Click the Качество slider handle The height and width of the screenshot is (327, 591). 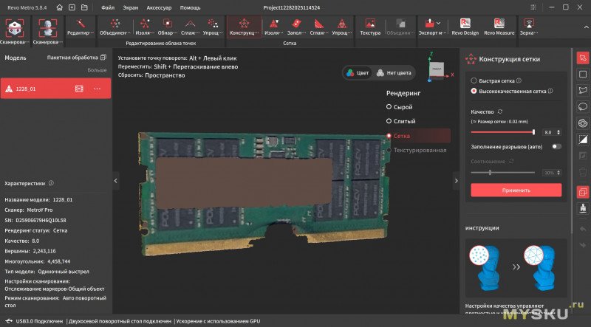533,132
